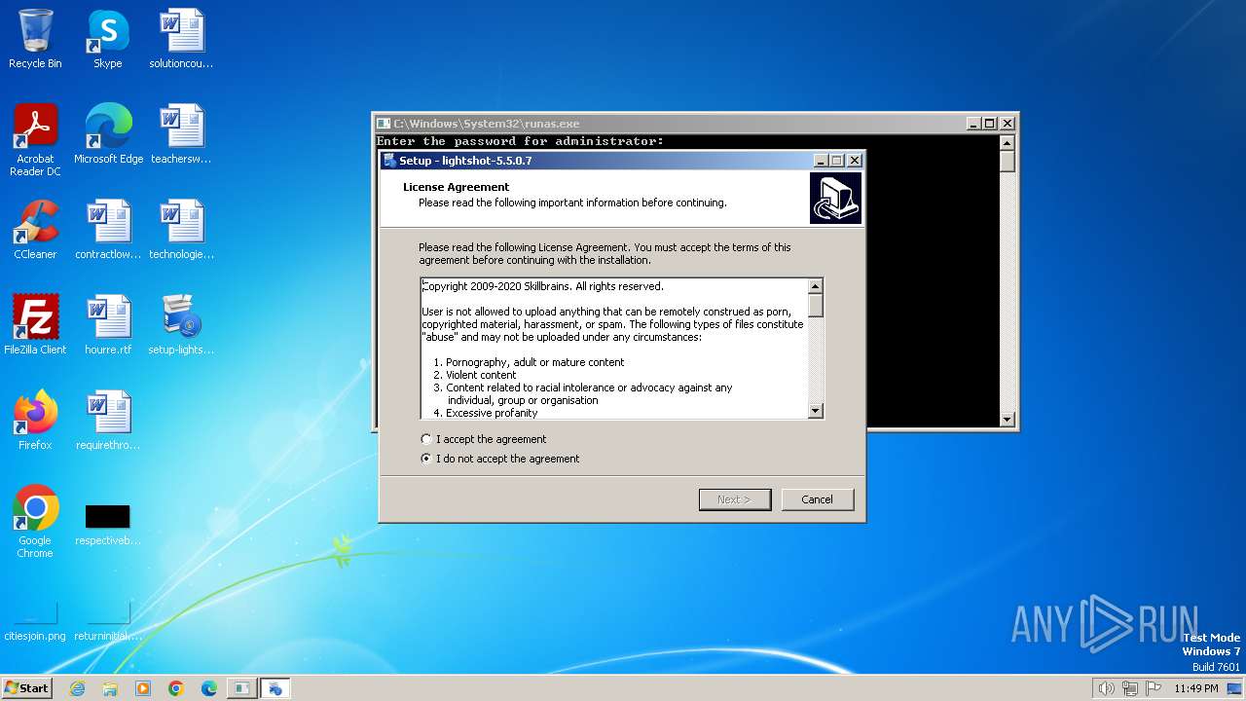Image resolution: width=1246 pixels, height=701 pixels.
Task: Open the Recycle Bin desktop icon
Action: pyautogui.click(x=35, y=39)
